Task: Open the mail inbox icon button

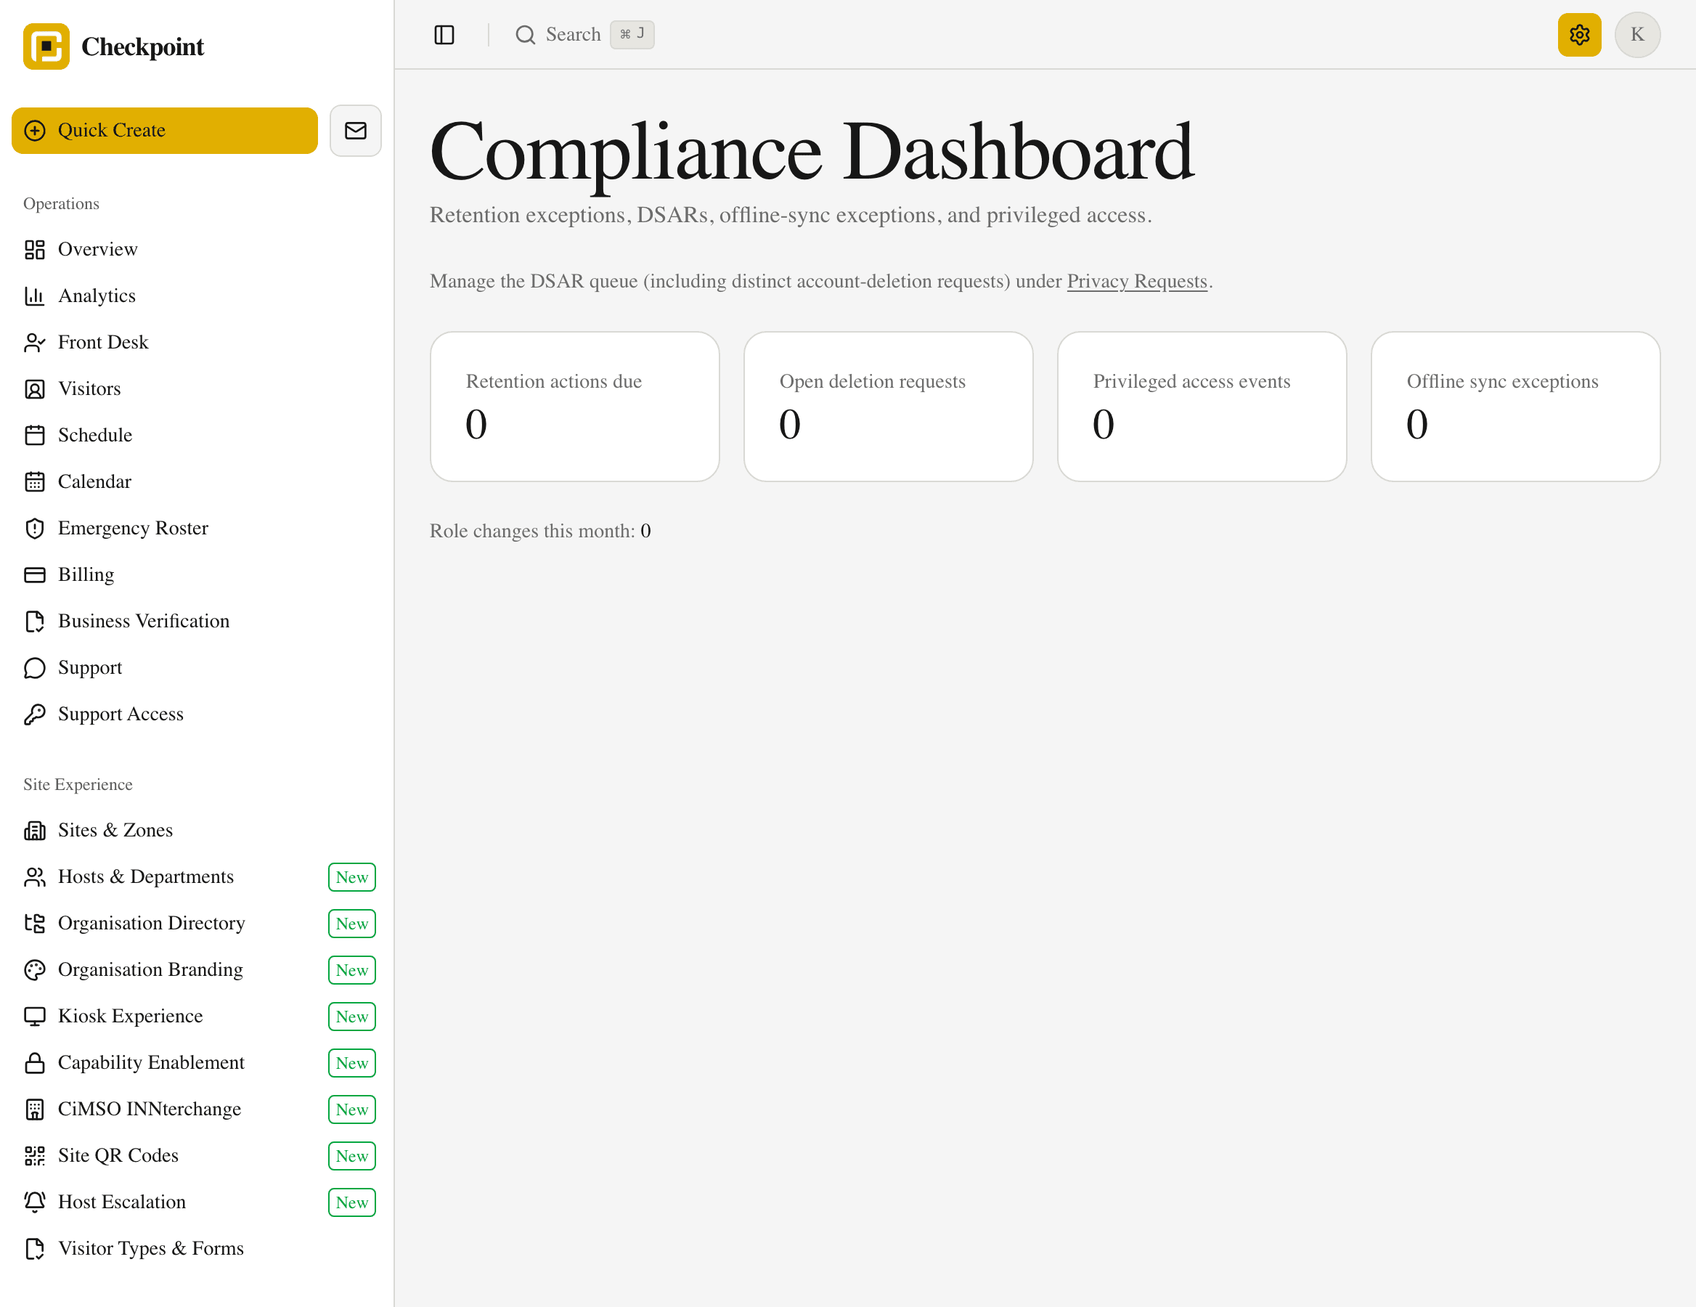Action: pyautogui.click(x=356, y=131)
